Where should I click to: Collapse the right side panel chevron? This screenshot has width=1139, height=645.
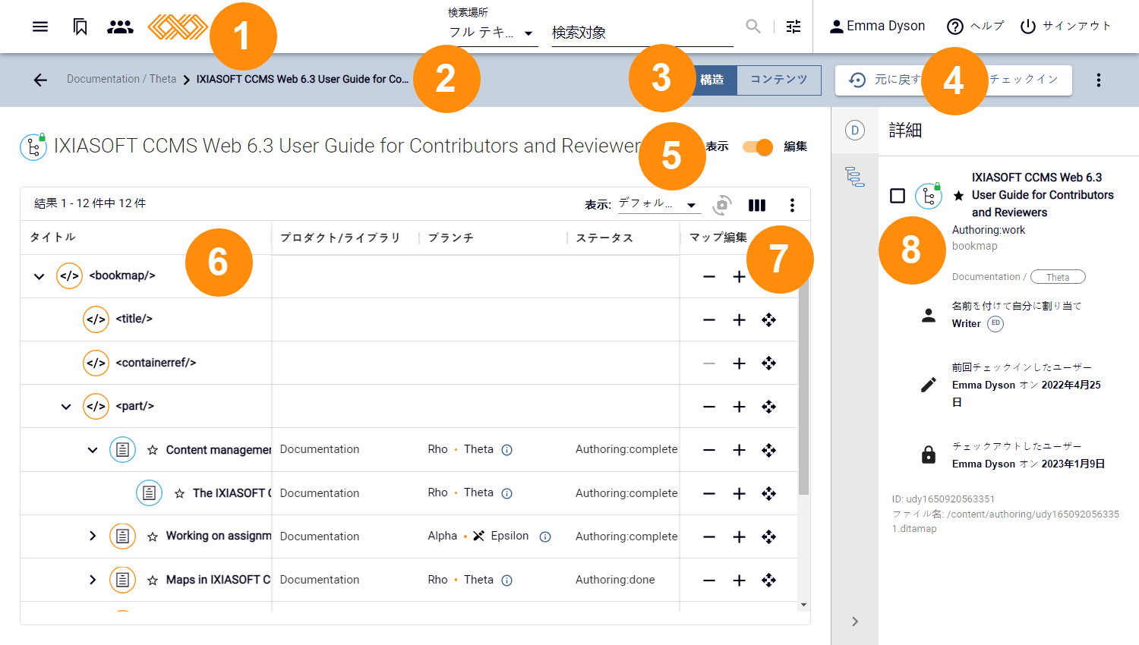pos(855,621)
